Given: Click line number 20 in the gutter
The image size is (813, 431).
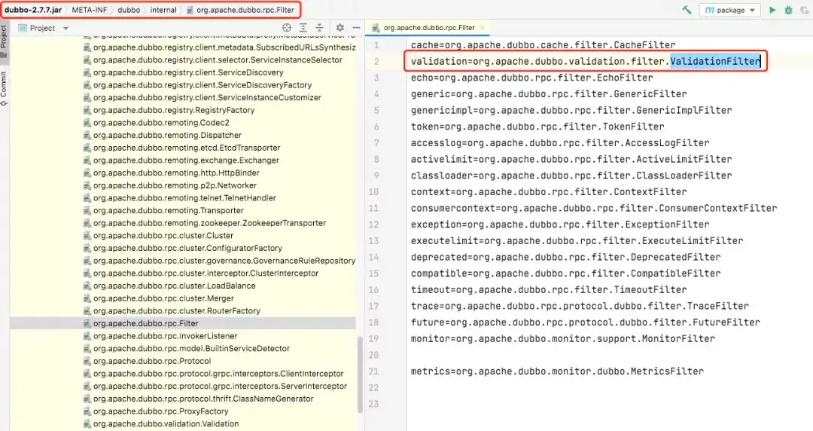Looking at the screenshot, I should [x=373, y=355].
